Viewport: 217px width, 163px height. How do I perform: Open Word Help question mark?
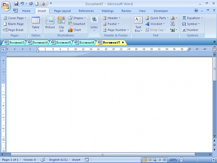[x=196, y=10]
